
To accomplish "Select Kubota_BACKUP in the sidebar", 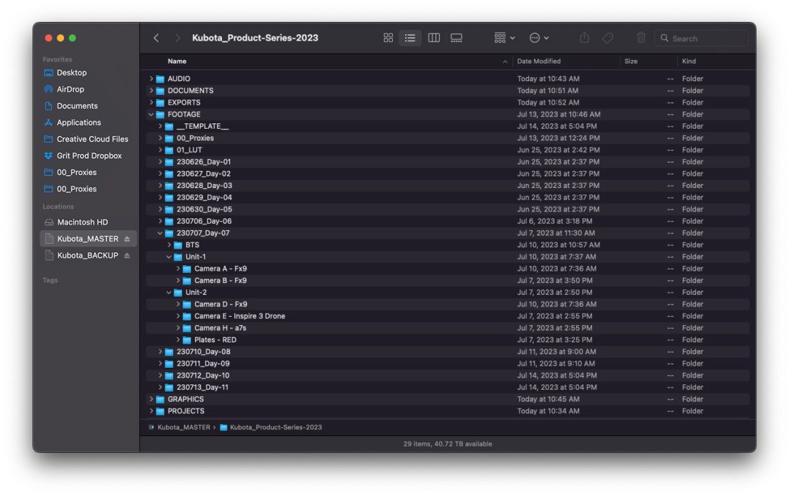I will tap(88, 255).
